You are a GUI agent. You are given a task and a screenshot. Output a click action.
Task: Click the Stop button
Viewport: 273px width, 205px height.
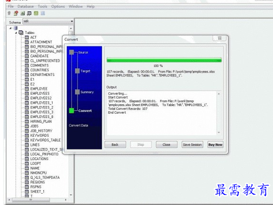141,145
